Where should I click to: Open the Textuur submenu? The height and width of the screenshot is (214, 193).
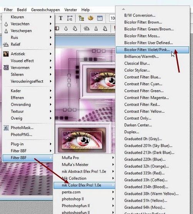point(28,111)
